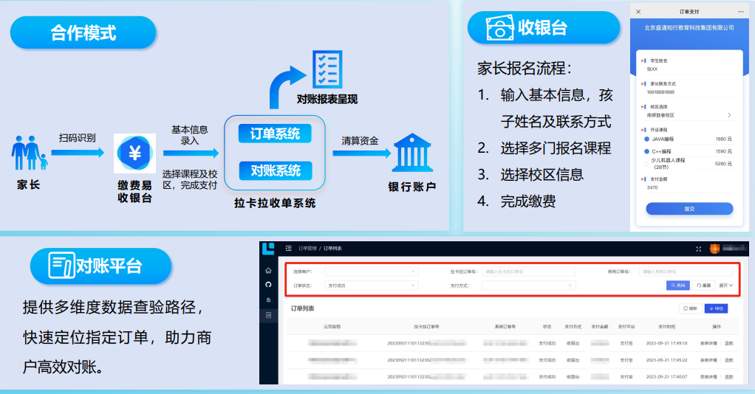Click 订单管理 in the breadcrumb
755x394 pixels.
point(307,249)
